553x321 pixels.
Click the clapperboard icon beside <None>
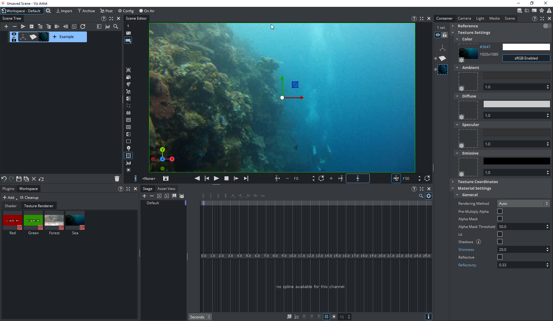coord(166,178)
